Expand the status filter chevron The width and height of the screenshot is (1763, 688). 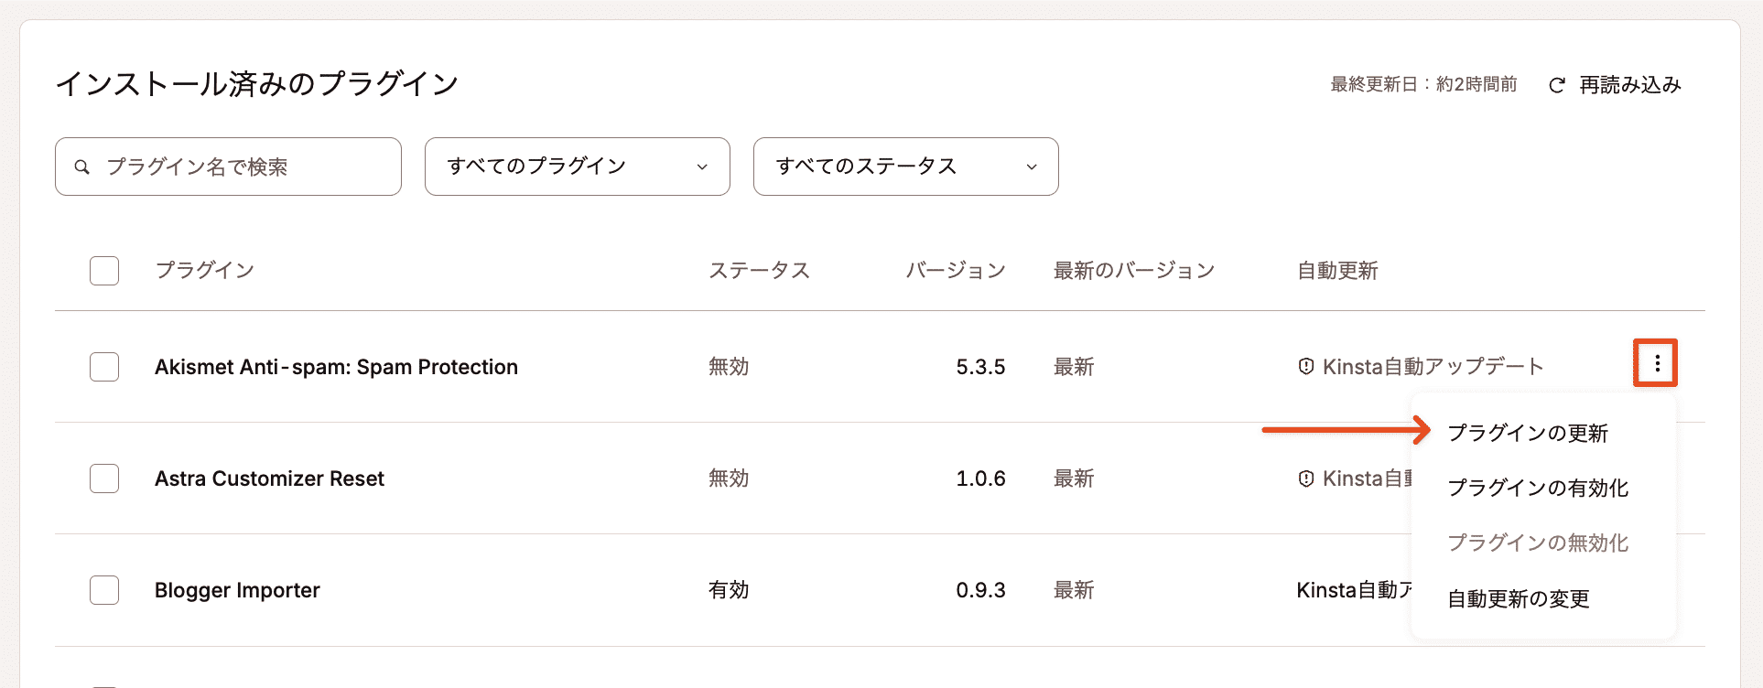[1032, 167]
